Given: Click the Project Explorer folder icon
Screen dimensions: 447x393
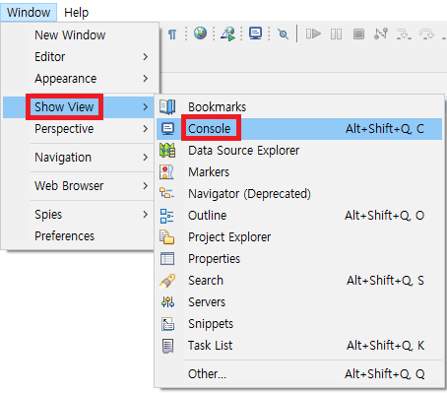Looking at the screenshot, I should pyautogui.click(x=167, y=237).
